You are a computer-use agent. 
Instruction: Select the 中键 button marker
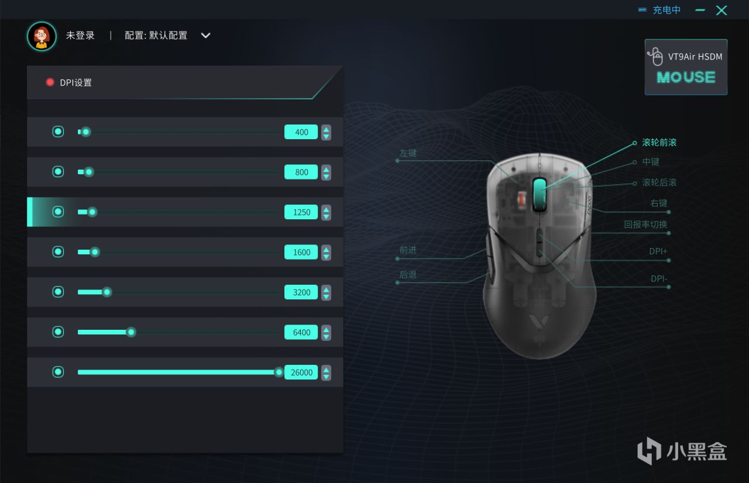point(634,162)
